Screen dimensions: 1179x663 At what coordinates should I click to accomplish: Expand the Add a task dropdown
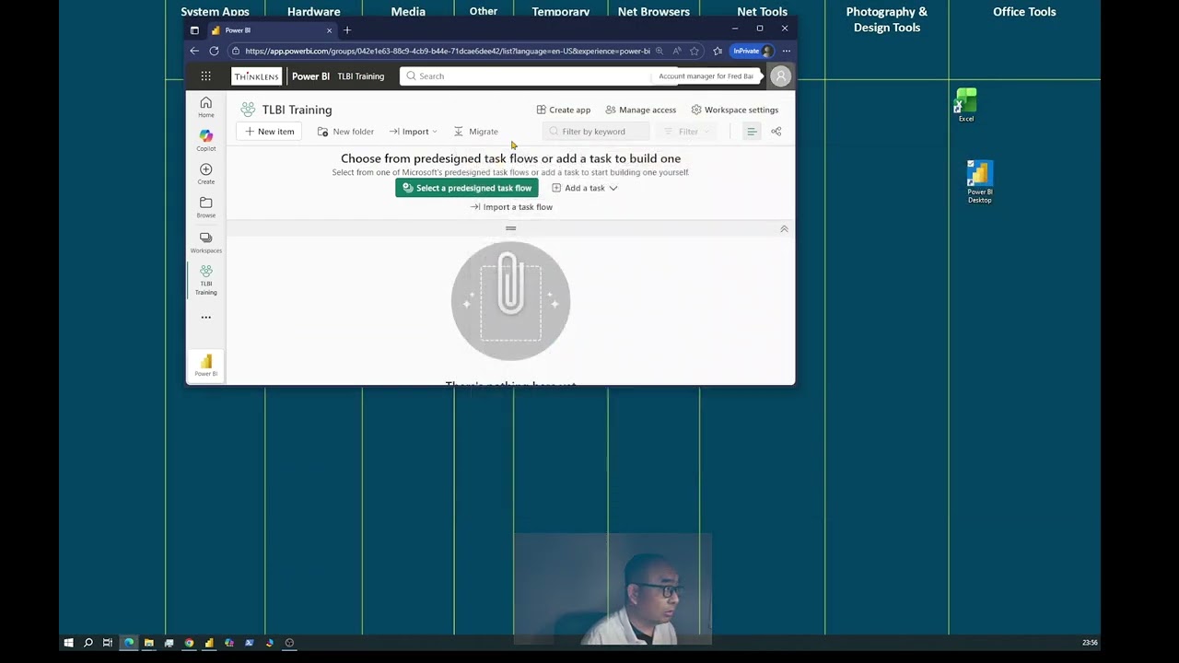coord(585,188)
